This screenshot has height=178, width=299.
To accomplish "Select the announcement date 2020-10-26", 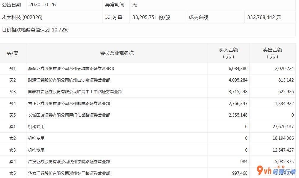I will (42, 4).
